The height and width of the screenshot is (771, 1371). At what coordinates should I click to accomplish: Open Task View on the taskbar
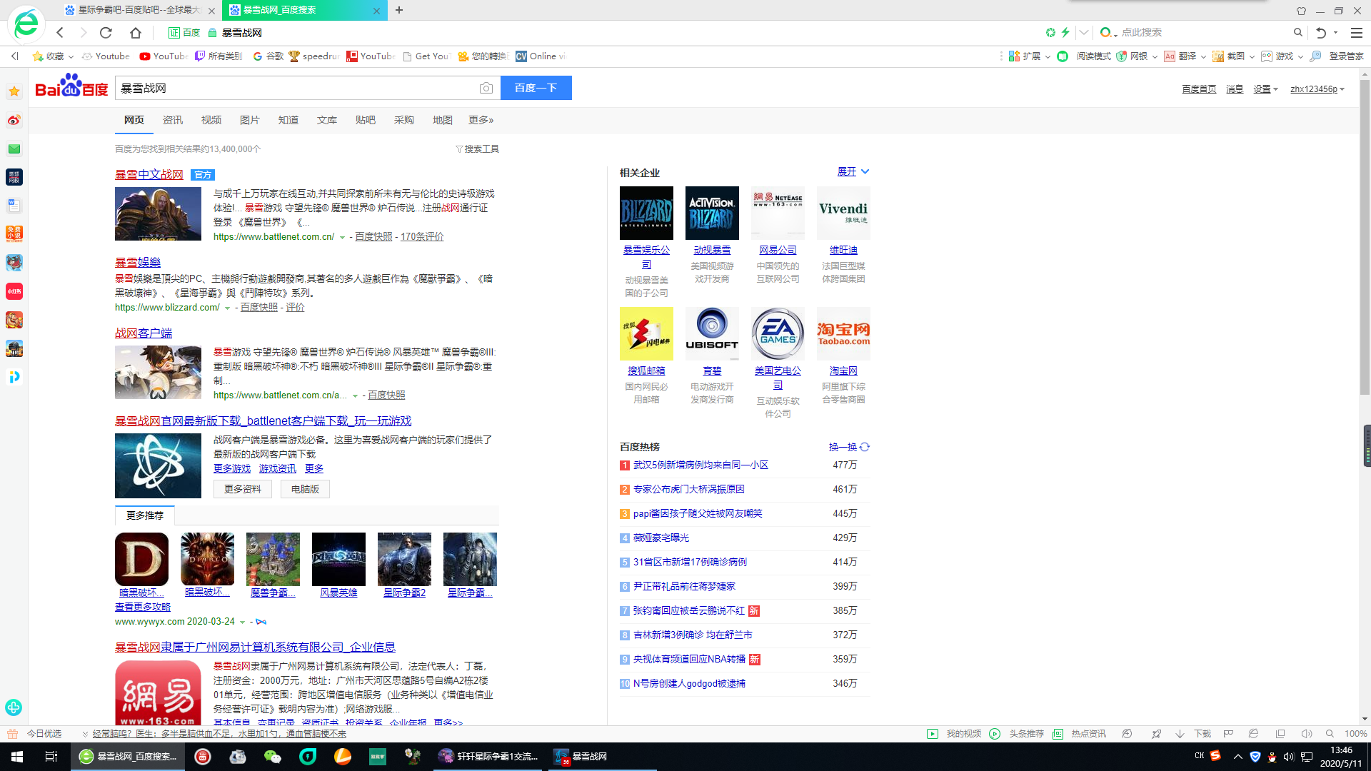click(x=51, y=757)
